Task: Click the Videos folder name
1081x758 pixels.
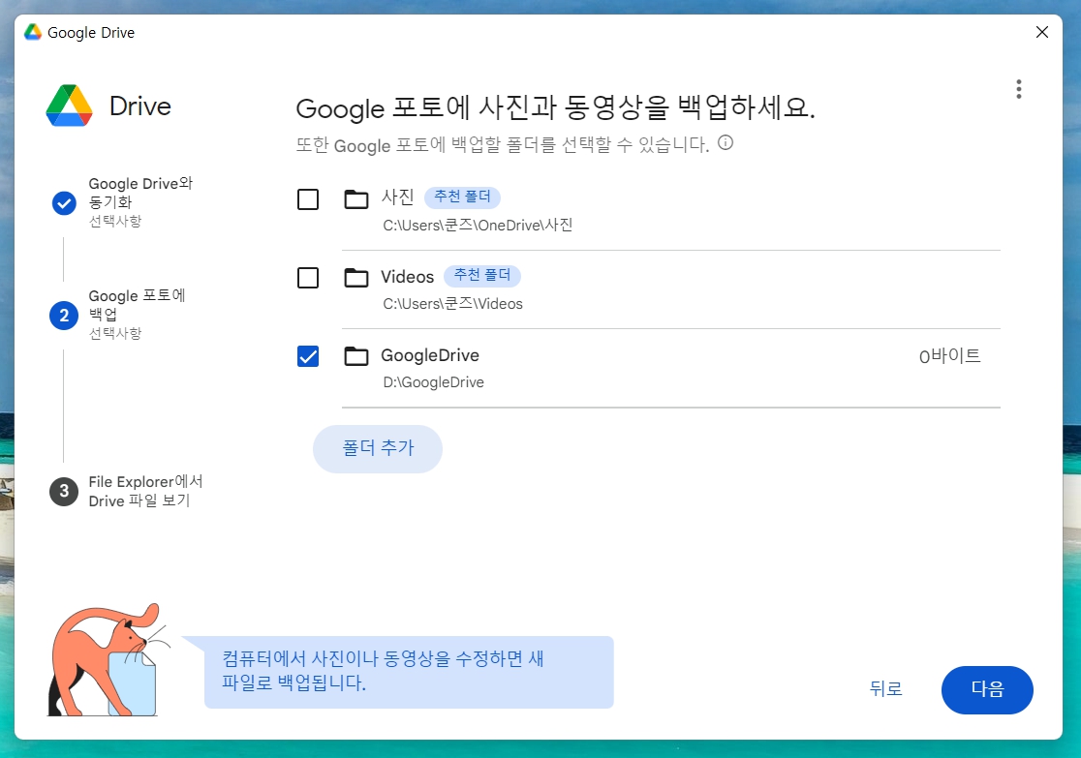Action: tap(408, 277)
